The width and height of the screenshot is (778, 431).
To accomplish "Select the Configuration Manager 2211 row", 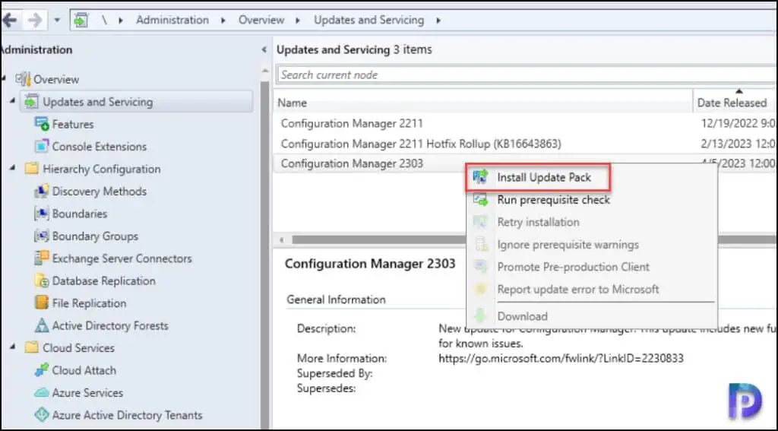I will coord(525,123).
